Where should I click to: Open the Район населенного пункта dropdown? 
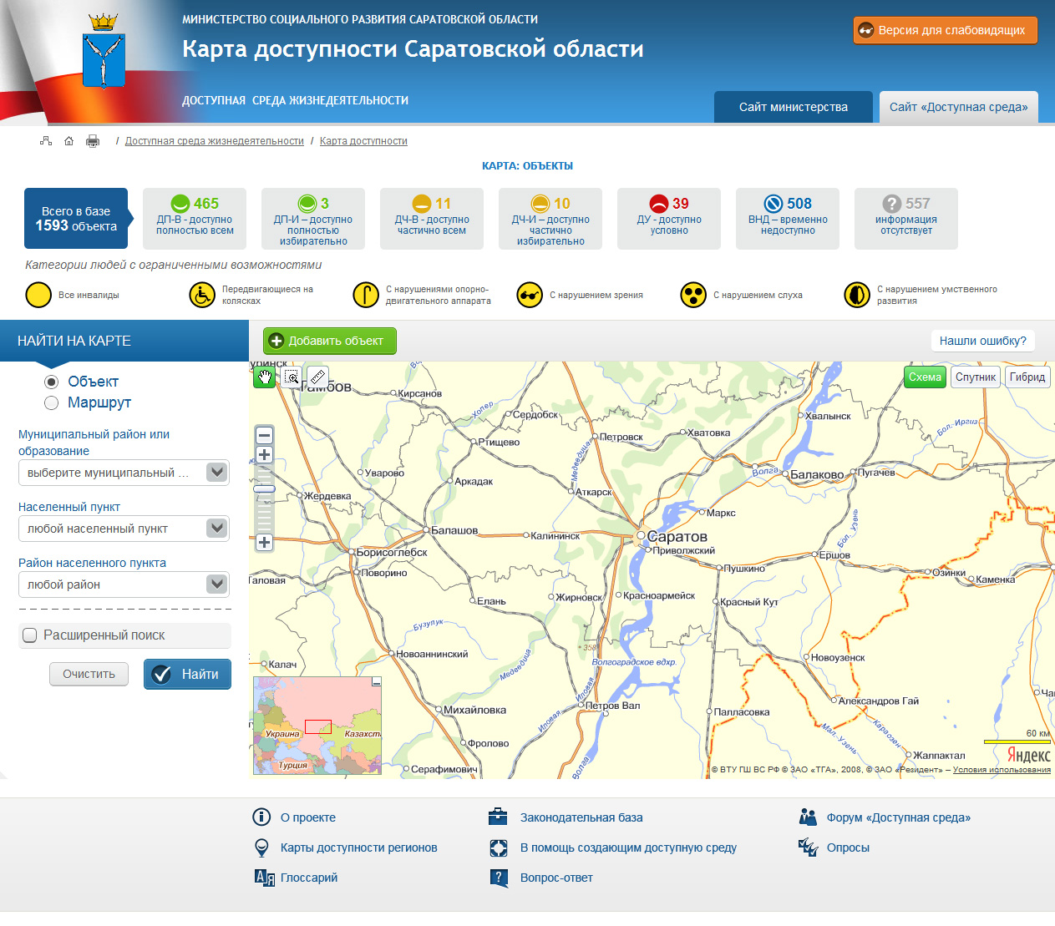(216, 584)
